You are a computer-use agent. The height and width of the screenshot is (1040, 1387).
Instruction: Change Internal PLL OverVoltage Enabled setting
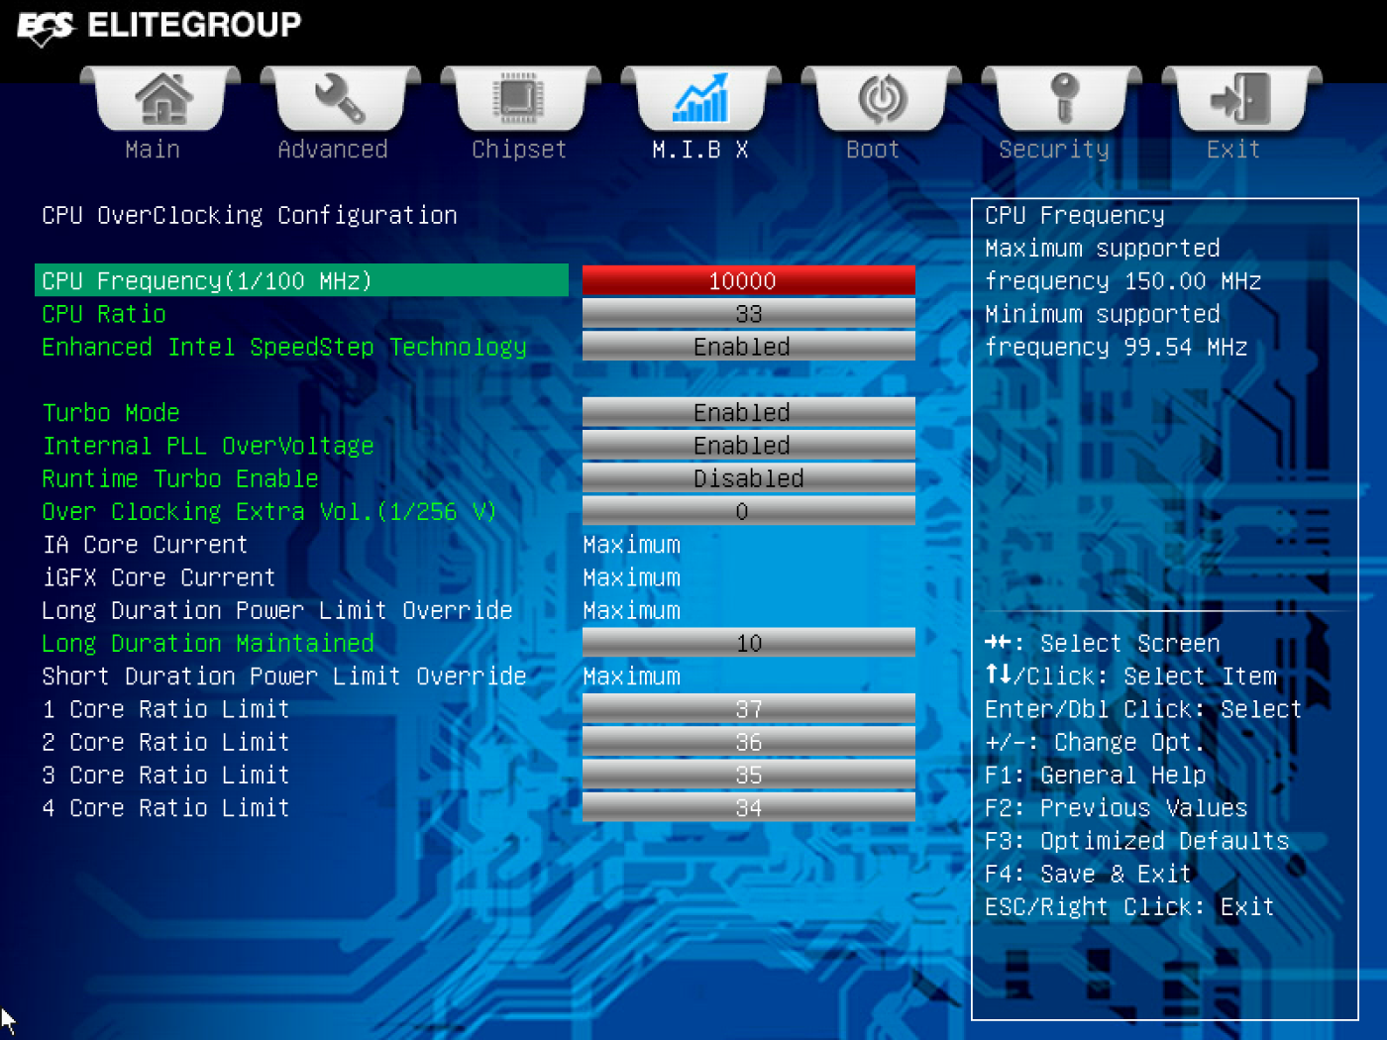pos(749,445)
